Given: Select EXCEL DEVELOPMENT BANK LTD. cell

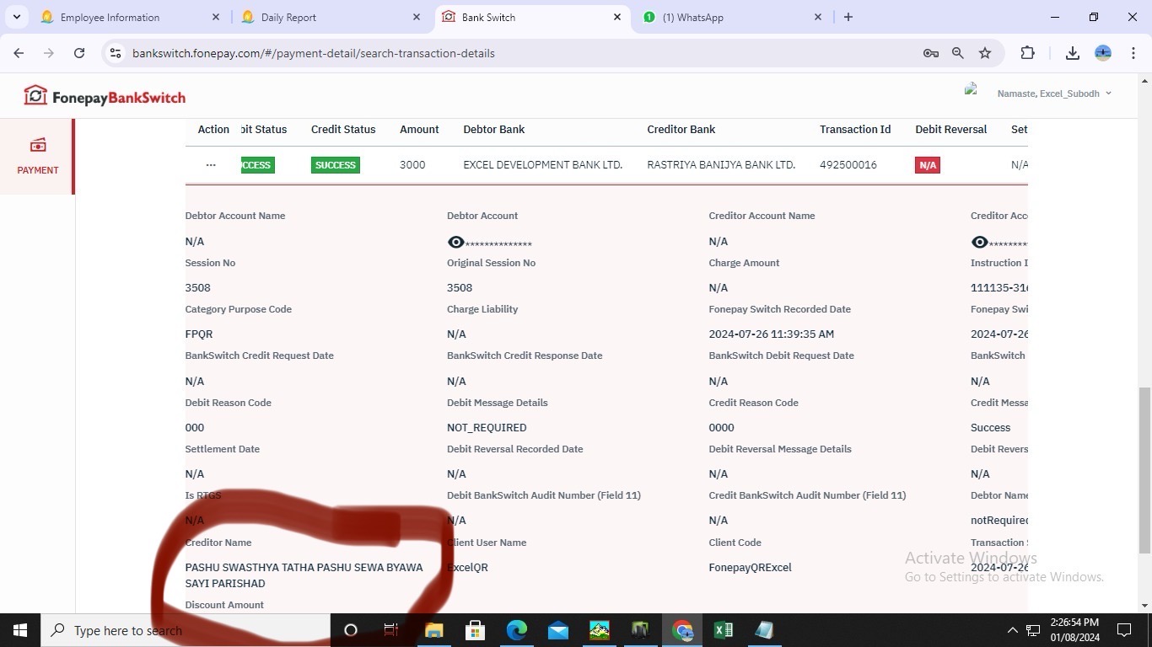Looking at the screenshot, I should point(543,165).
